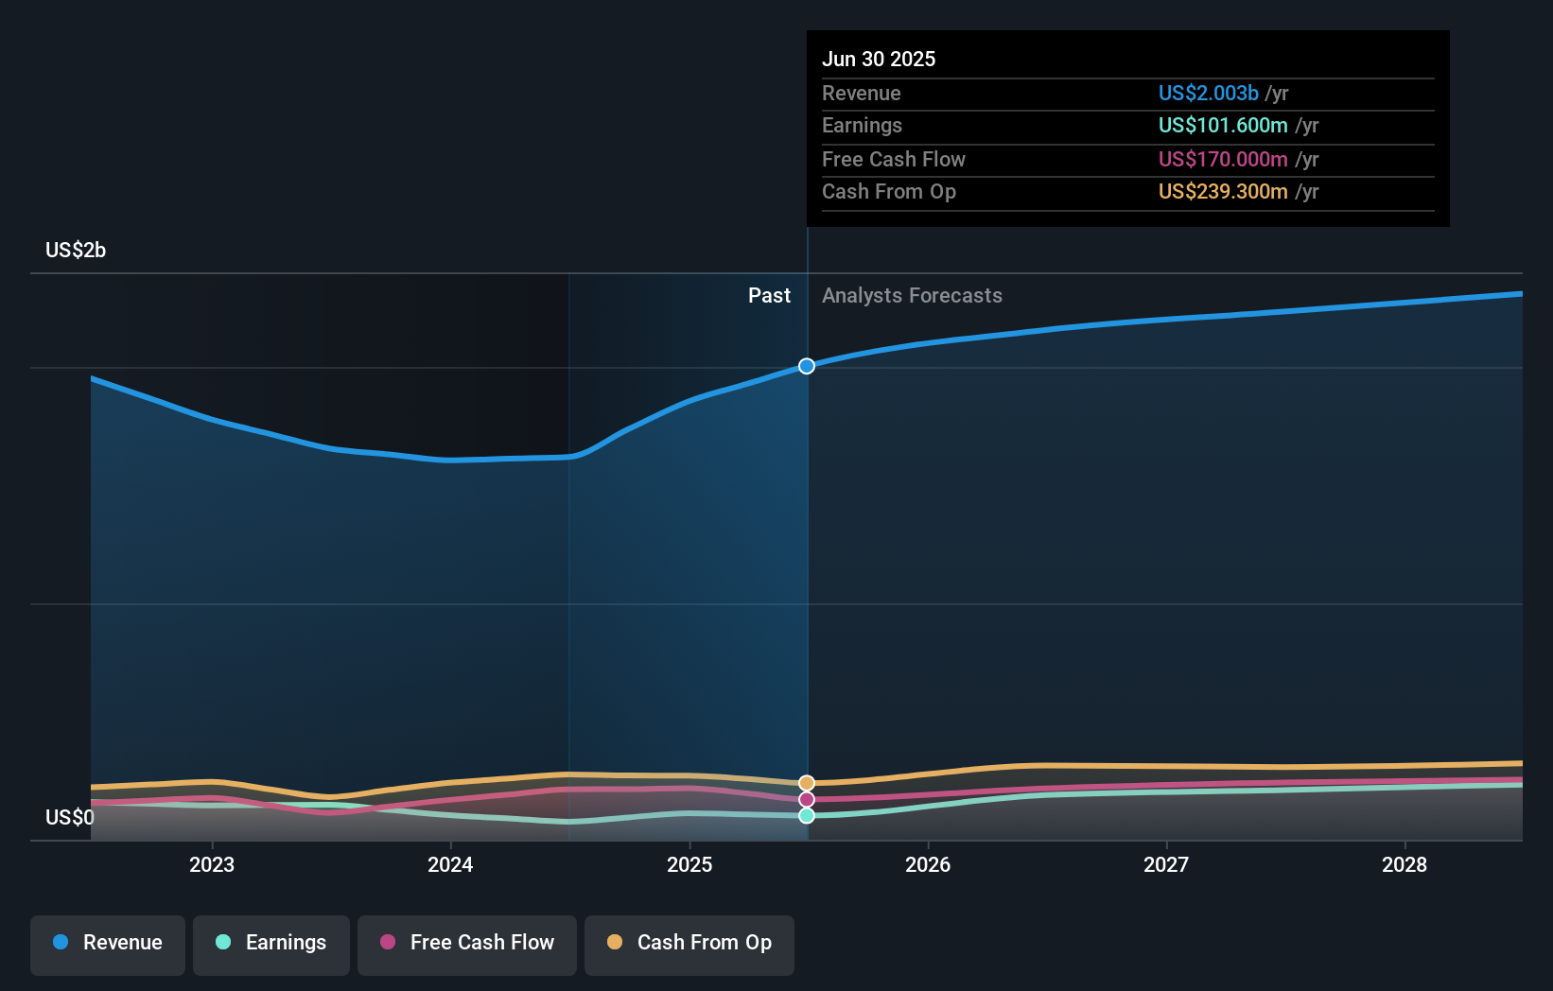The image size is (1553, 991).
Task: Toggle the Revenue series visibility
Action: [x=107, y=944]
